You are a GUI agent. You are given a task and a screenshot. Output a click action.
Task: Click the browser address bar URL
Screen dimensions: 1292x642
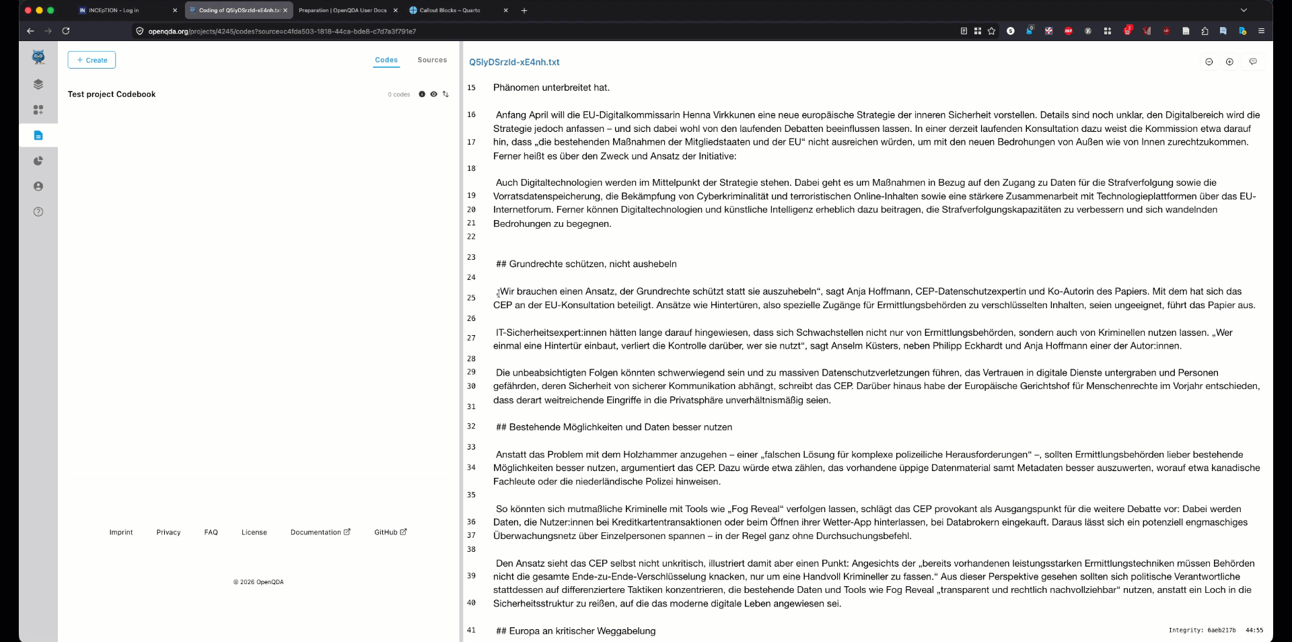tap(282, 31)
